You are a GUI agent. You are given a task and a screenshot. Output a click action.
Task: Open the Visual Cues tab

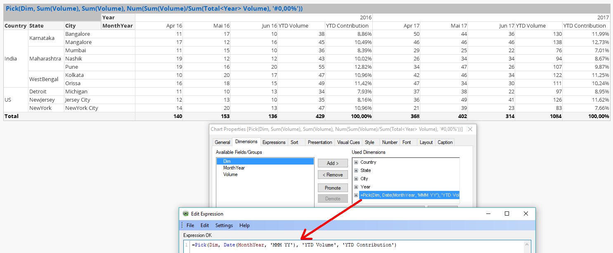348,142
